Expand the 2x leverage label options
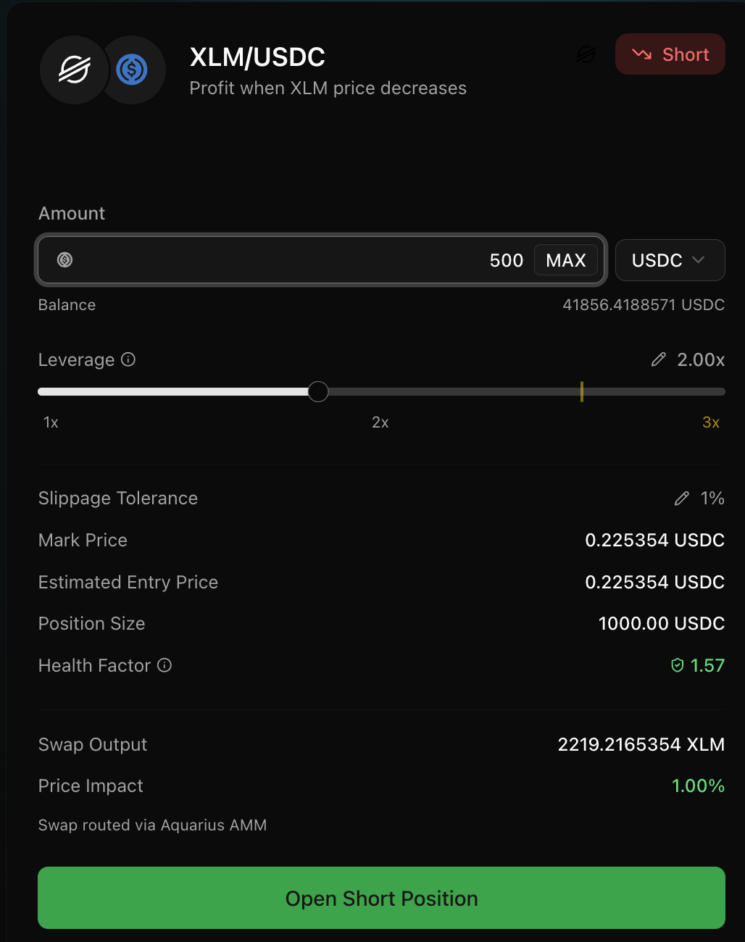This screenshot has width=745, height=942. (380, 422)
